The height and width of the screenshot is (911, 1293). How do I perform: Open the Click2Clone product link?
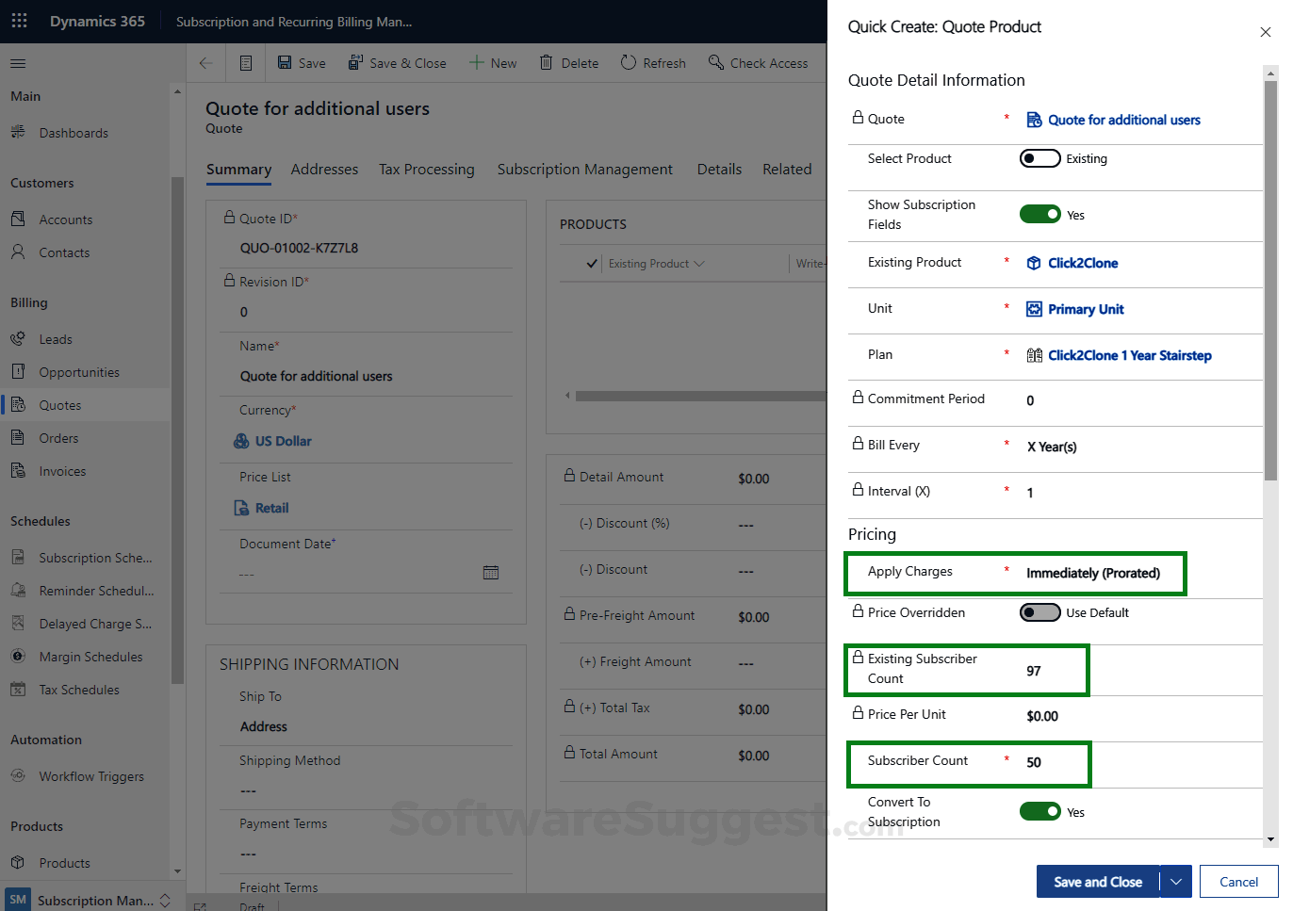tap(1083, 263)
